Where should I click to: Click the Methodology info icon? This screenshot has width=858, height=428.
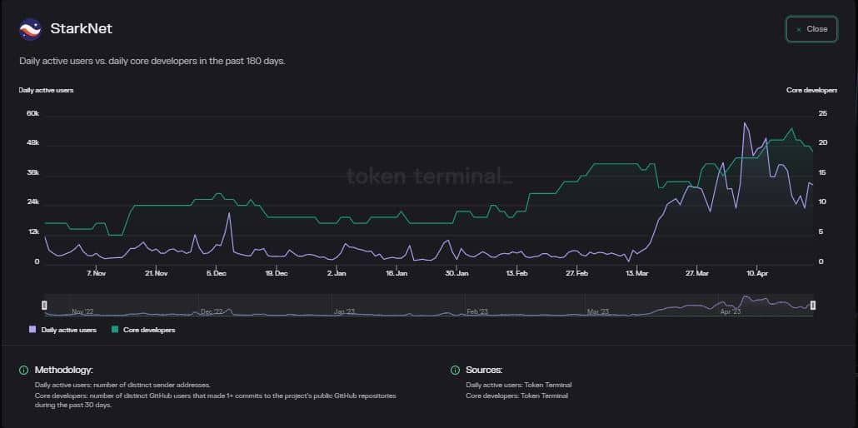pos(23,370)
